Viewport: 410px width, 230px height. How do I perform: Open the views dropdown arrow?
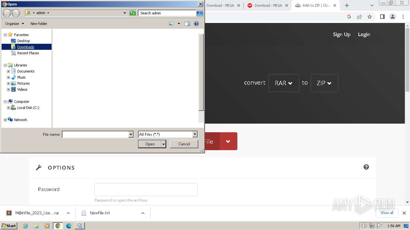179,24
